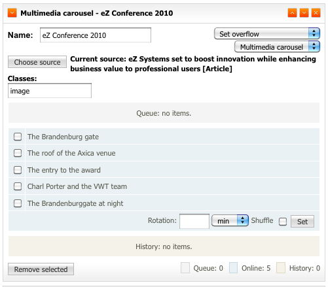Click into the Rotation value field
Screen dimensions: 328x287
point(194,221)
